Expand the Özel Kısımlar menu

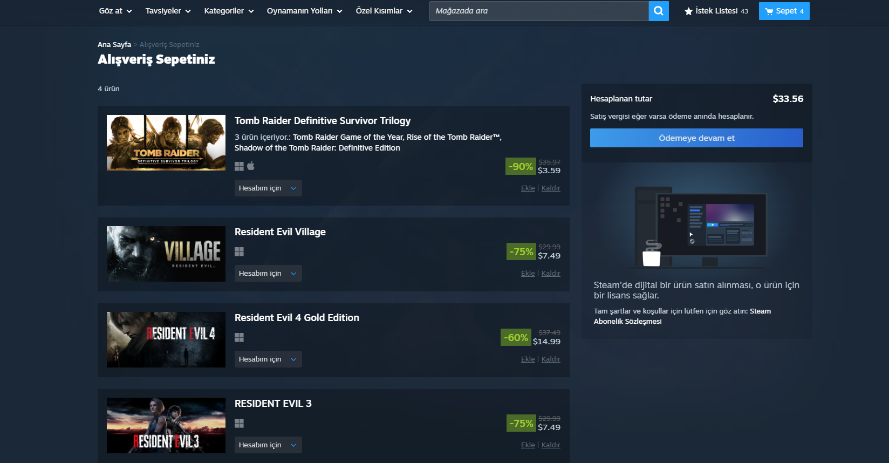pyautogui.click(x=384, y=11)
